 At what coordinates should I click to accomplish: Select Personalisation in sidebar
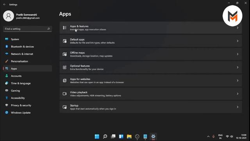[27, 61]
